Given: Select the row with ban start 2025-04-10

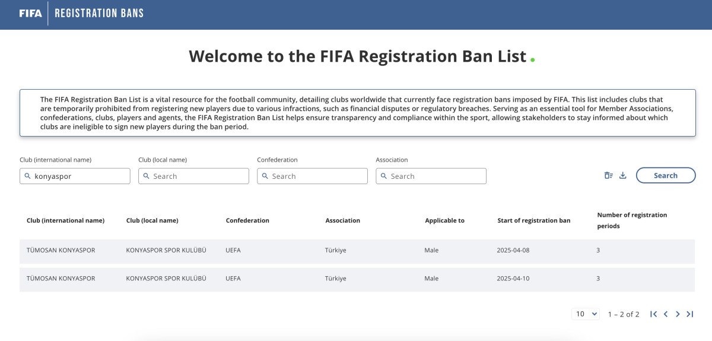Looking at the screenshot, I should [x=357, y=279].
